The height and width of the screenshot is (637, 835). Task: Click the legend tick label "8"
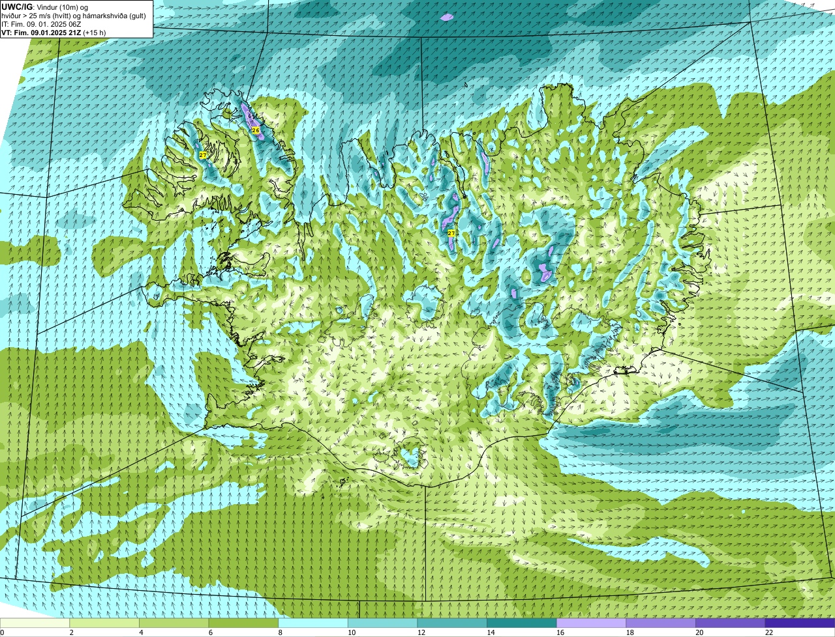coord(280,632)
